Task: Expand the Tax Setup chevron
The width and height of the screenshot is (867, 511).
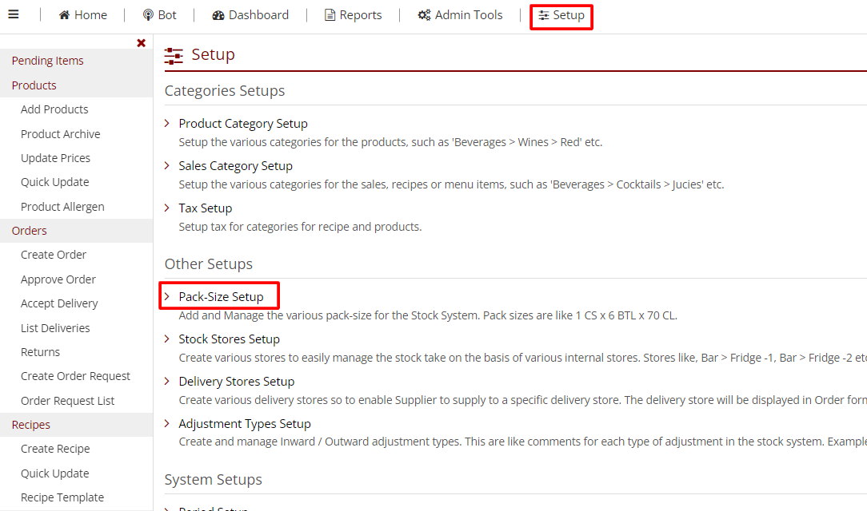Action: (167, 208)
